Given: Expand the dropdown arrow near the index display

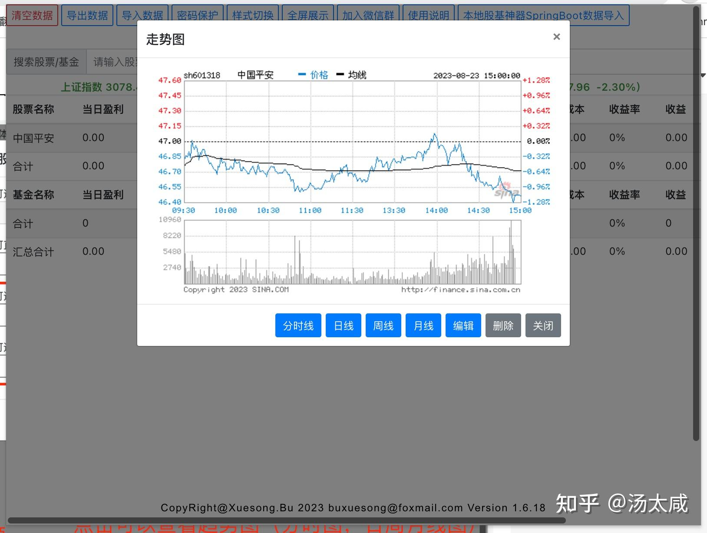Looking at the screenshot, I should tap(703, 75).
